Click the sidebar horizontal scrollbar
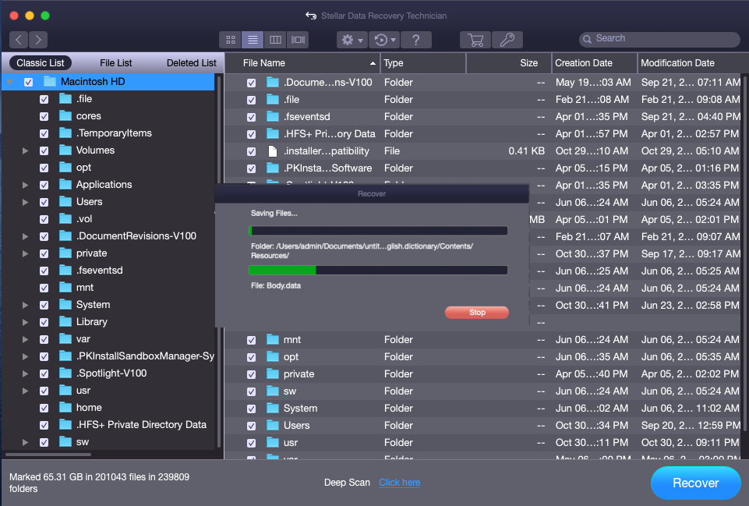The height and width of the screenshot is (506, 749). tap(48, 454)
